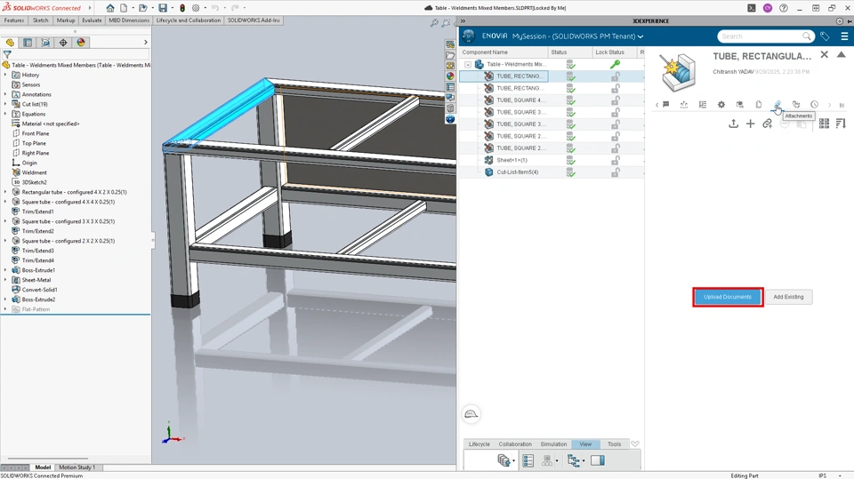Click the Add Existing button

point(788,297)
